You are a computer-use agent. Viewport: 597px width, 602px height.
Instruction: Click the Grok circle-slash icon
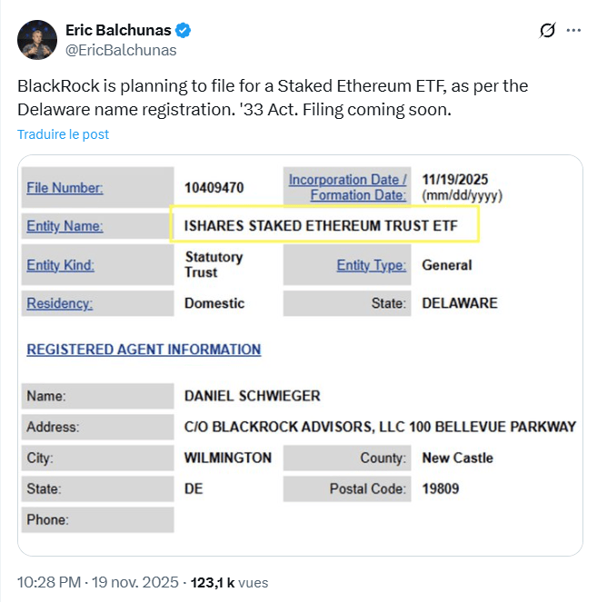(547, 30)
